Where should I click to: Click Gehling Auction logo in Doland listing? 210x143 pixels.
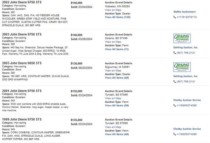(x=182, y=38)
